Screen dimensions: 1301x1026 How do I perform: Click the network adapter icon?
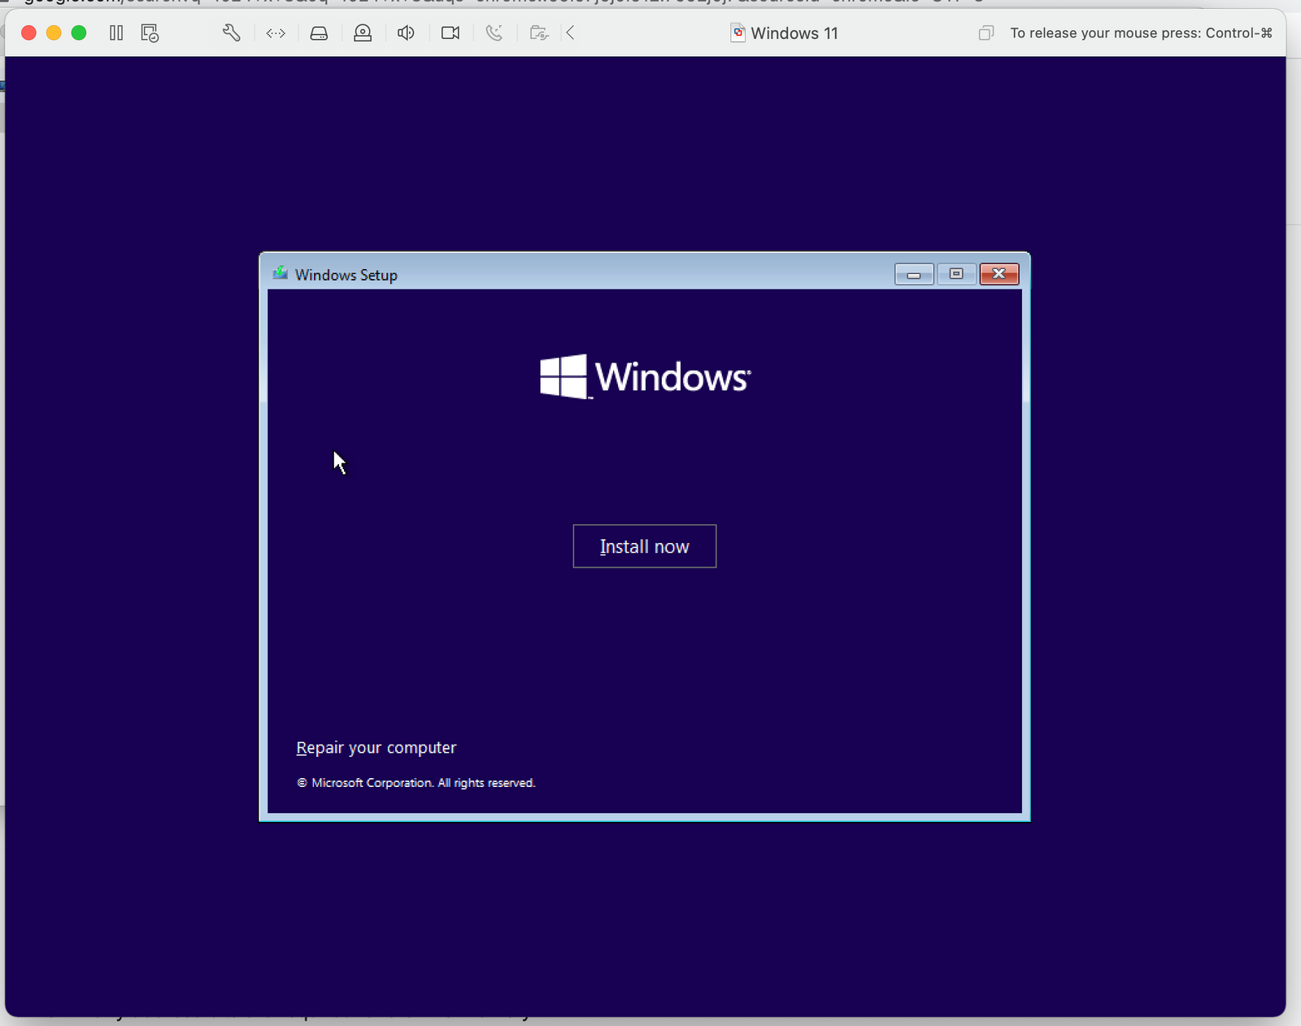pos(276,33)
